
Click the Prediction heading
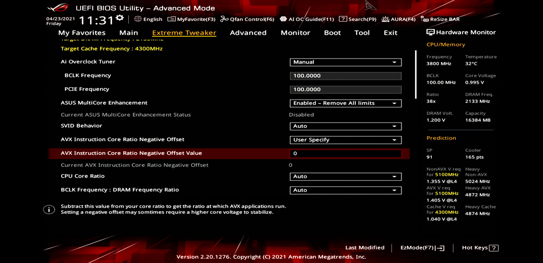[x=441, y=138]
